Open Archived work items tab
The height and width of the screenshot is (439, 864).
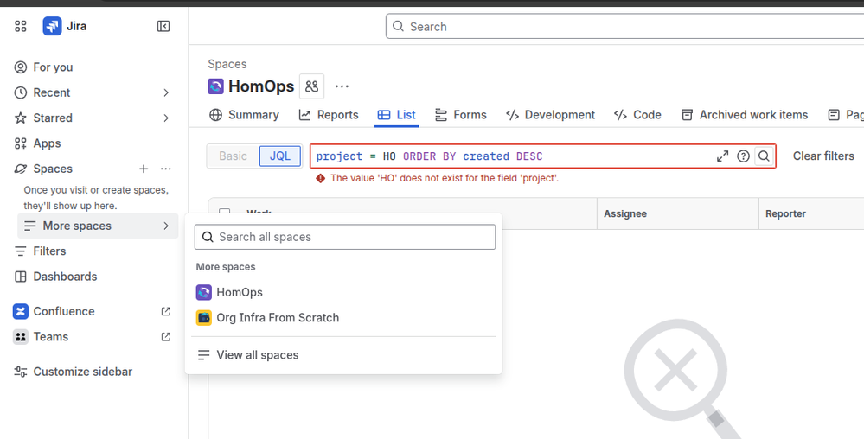[x=745, y=115]
